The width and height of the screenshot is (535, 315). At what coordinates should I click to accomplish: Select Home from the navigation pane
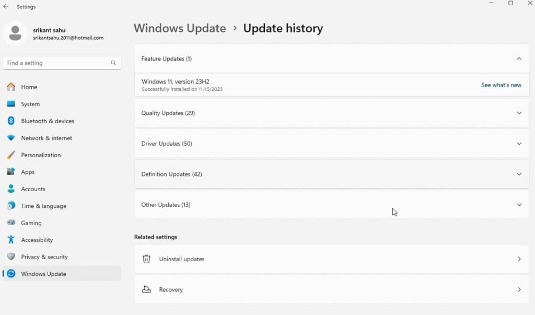[29, 87]
